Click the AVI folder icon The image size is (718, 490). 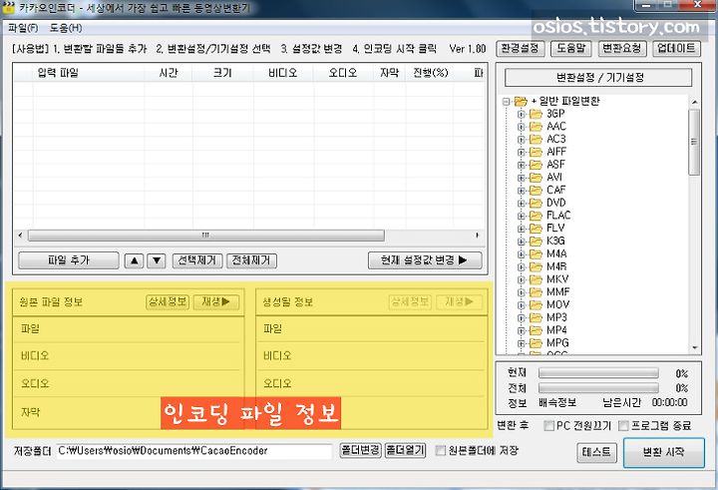coord(536,178)
